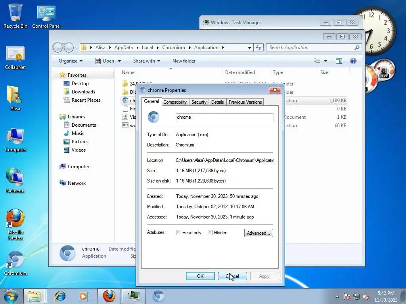Click the network tray icon

click(356, 296)
